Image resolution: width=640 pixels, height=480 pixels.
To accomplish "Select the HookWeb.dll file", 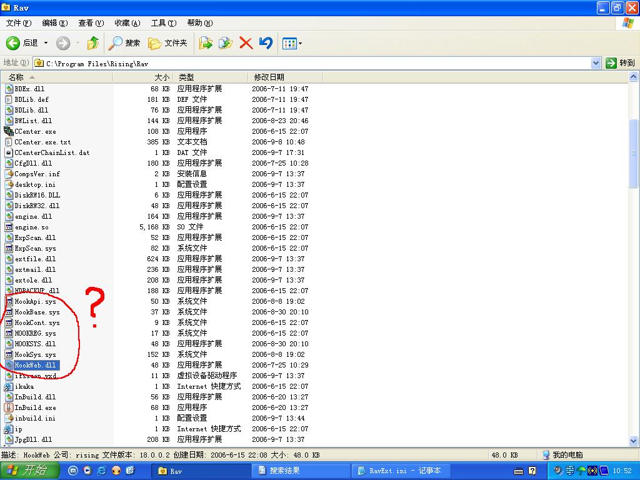I will pos(35,365).
